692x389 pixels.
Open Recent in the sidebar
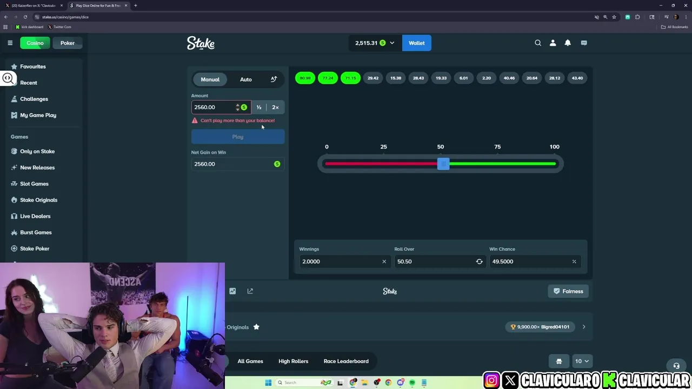pos(43,83)
